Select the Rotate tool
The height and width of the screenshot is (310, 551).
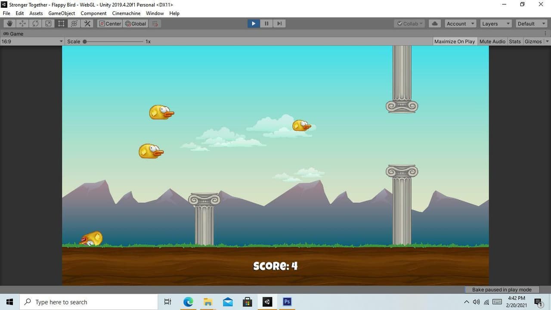[35, 24]
